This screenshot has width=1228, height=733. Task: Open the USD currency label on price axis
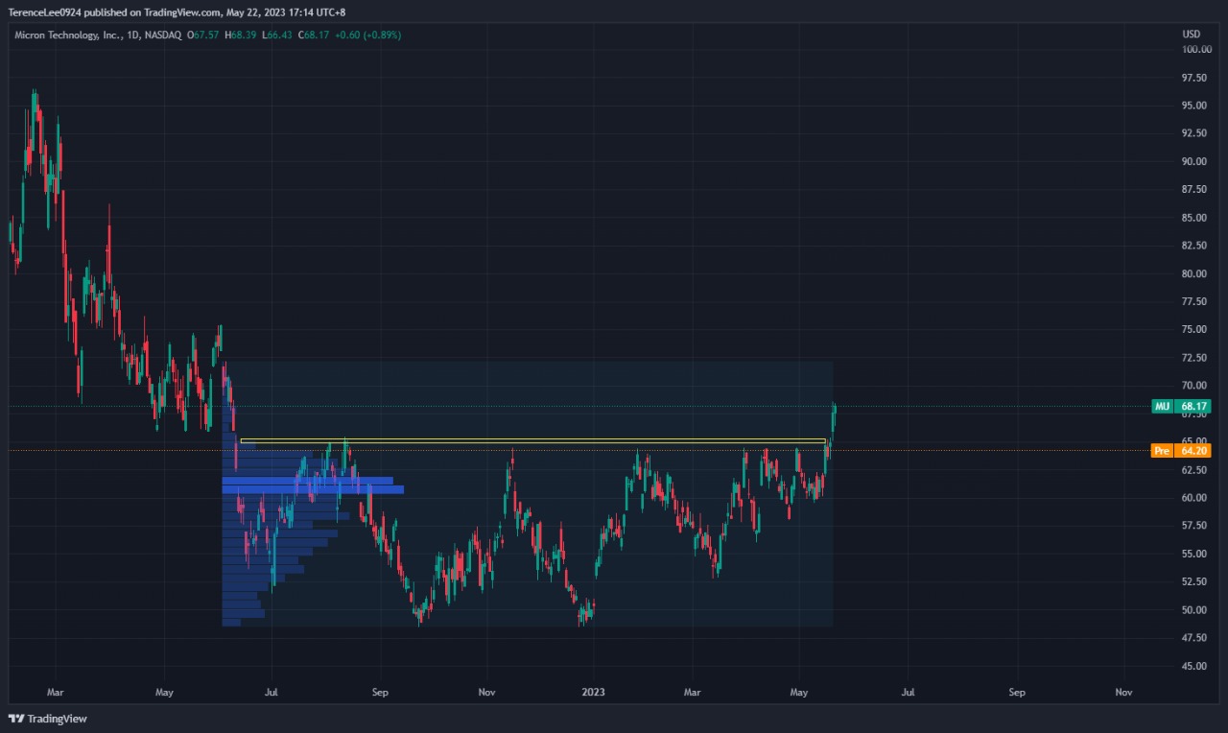click(x=1191, y=35)
